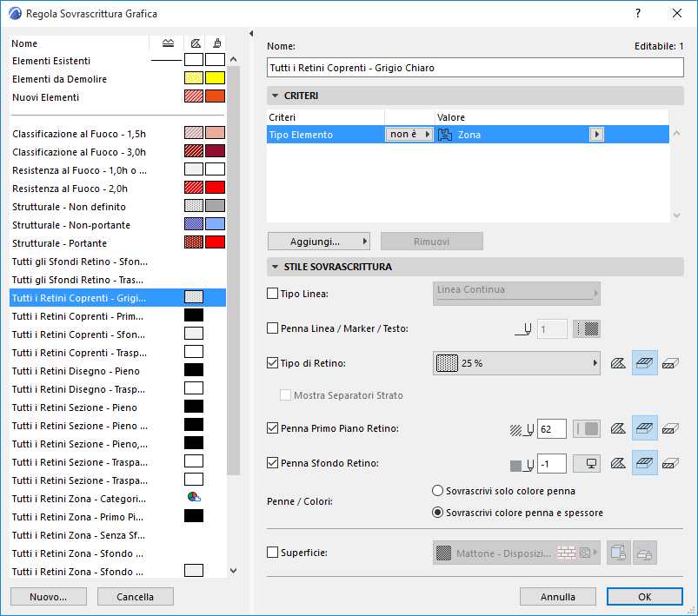
Task: Click the ArchiCAD logo in the title bar
Action: click(15, 13)
